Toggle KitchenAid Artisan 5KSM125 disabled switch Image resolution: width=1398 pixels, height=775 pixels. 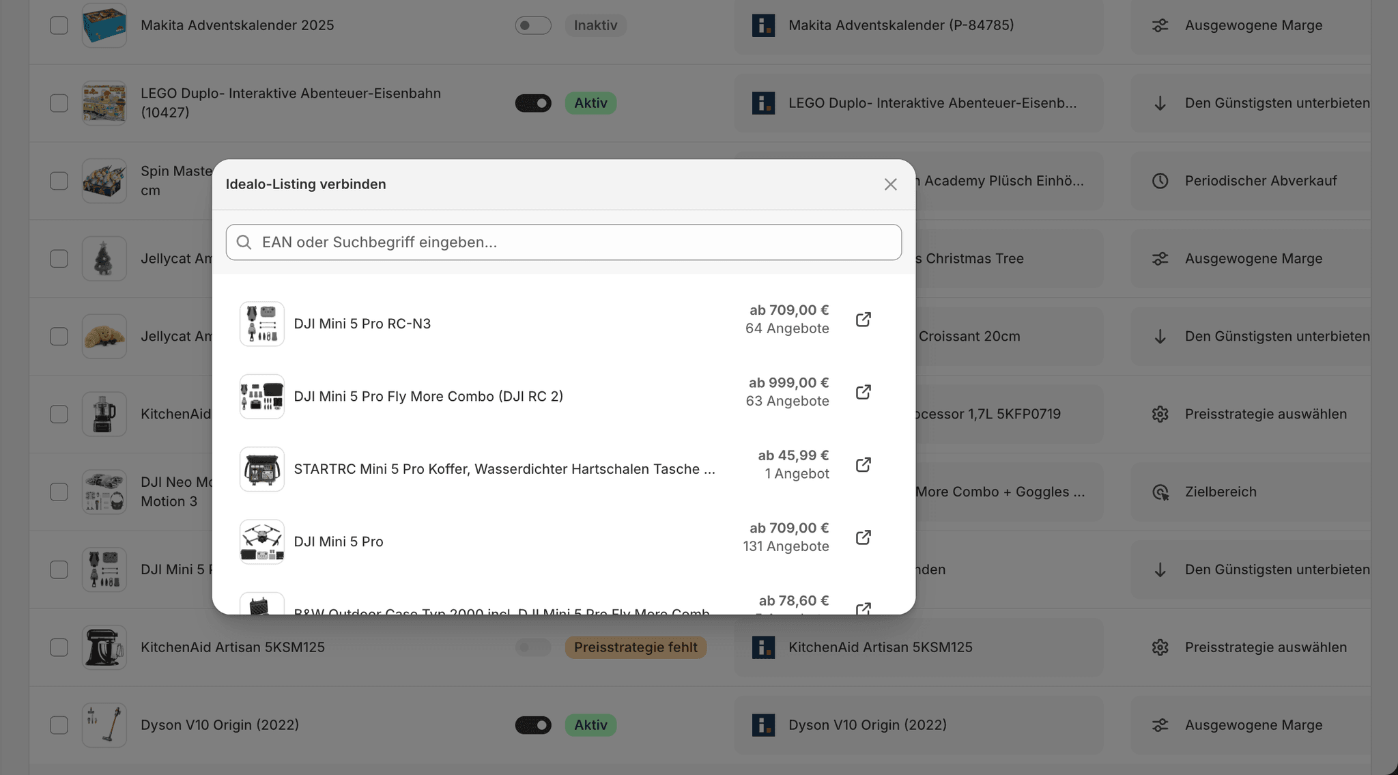click(533, 647)
